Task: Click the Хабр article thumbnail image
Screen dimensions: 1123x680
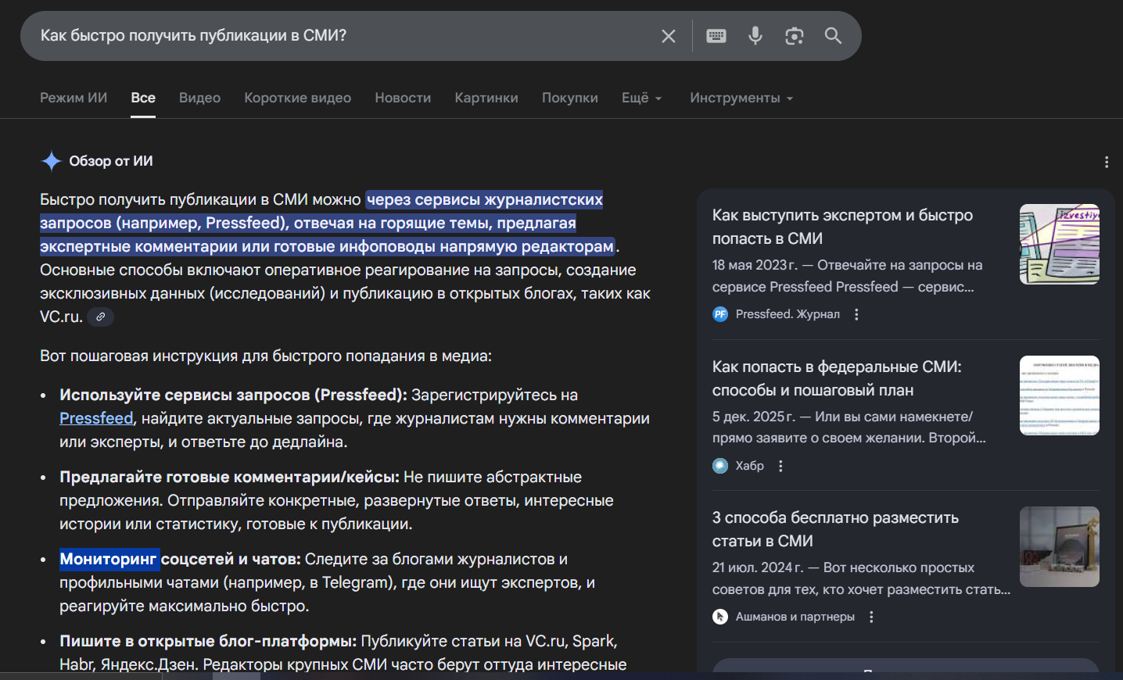Action: click(x=1059, y=395)
